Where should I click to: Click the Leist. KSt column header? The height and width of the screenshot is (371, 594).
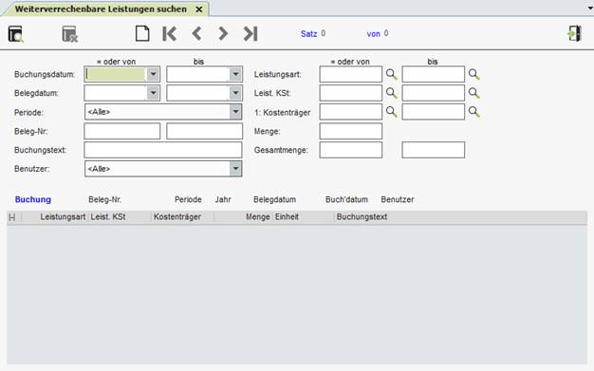[108, 216]
